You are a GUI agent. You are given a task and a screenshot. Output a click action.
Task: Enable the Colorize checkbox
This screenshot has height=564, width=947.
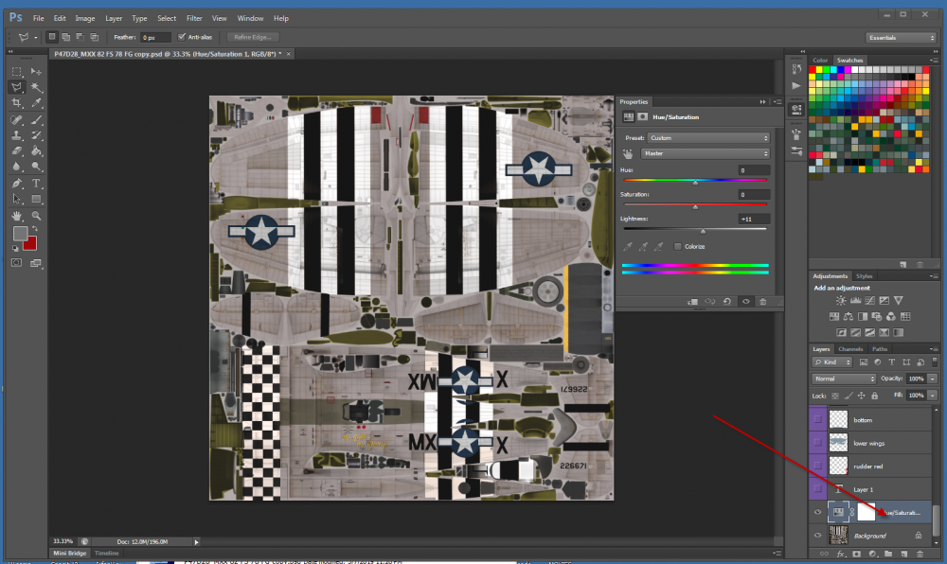coord(677,246)
